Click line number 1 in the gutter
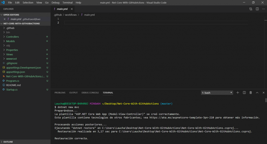This screenshot has height=144, width=267. click(58, 19)
